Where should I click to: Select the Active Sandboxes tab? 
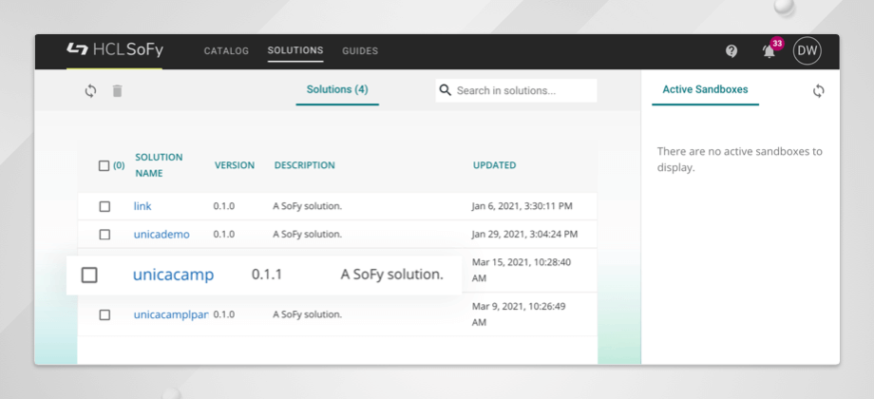(x=705, y=89)
